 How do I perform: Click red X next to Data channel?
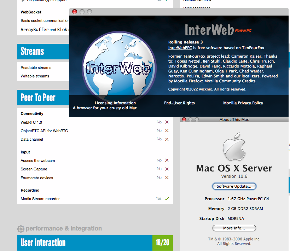[x=167, y=139]
